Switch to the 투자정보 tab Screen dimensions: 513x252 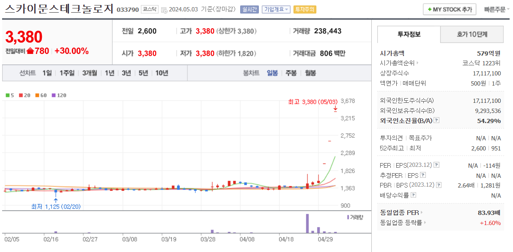[409, 35]
